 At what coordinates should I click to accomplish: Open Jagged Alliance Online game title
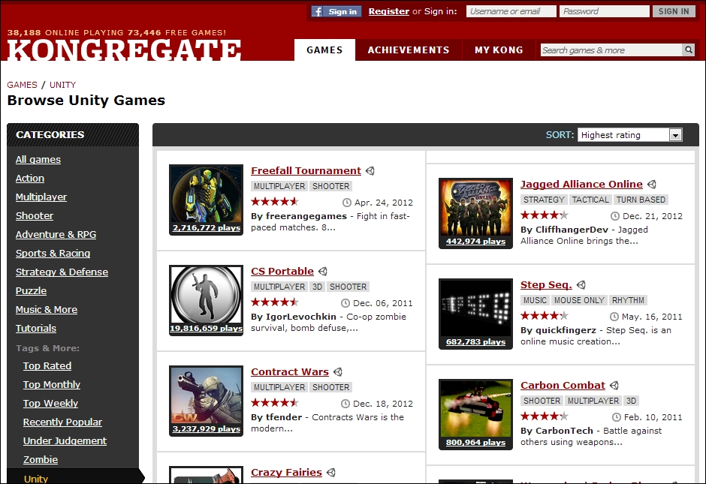(581, 185)
